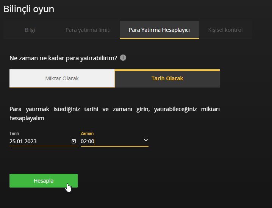This screenshot has width=272, height=208.
Task: Select the Para Yatırma Hesaplayıcı tab
Action: click(159, 30)
